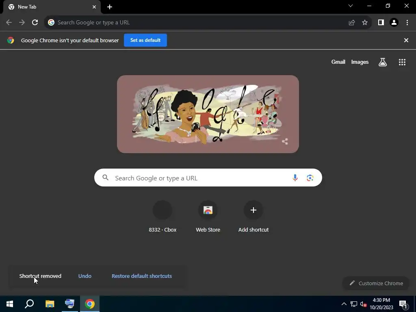Click the Google icon in address bar

pos(51,23)
